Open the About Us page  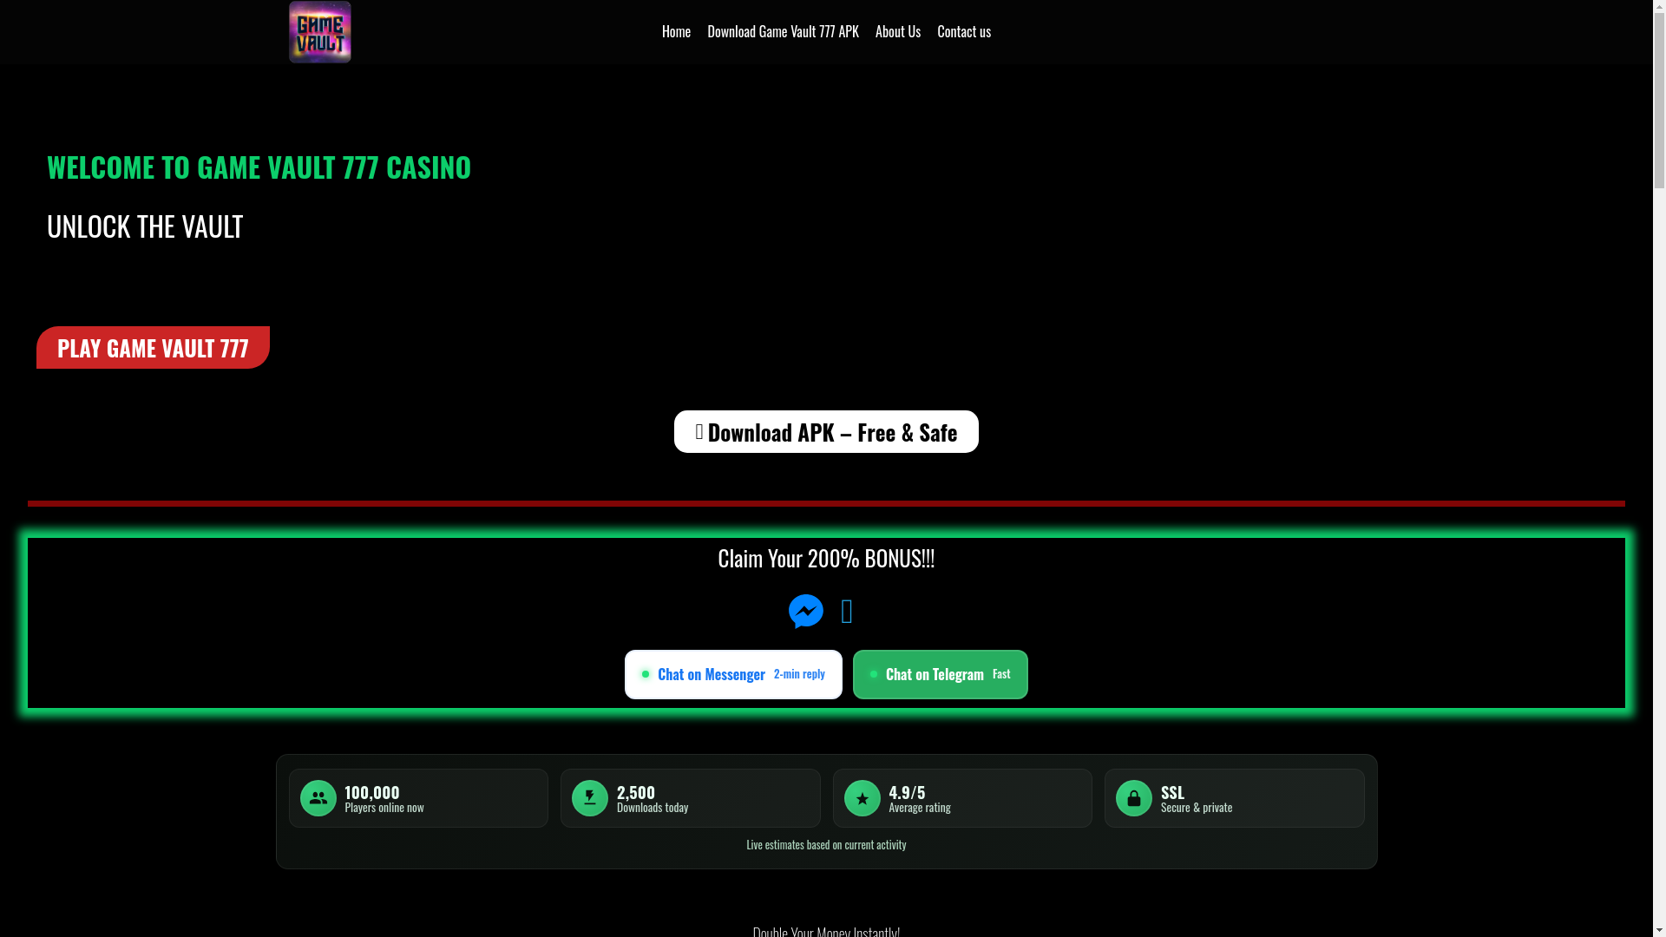coord(897,31)
